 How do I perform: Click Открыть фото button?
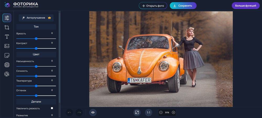tap(153, 6)
